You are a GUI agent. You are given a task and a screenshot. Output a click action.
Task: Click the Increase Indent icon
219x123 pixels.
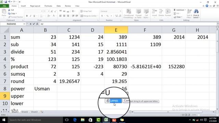point(77,16)
